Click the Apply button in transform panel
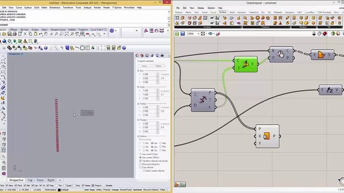This screenshot has width=344, height=193. pyautogui.click(x=144, y=66)
